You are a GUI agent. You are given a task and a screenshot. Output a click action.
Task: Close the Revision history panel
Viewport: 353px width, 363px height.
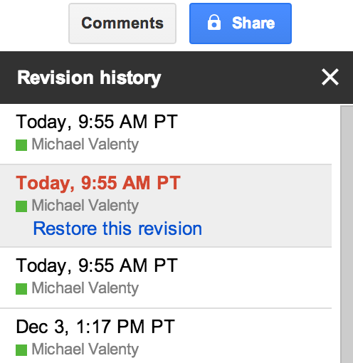pyautogui.click(x=330, y=77)
